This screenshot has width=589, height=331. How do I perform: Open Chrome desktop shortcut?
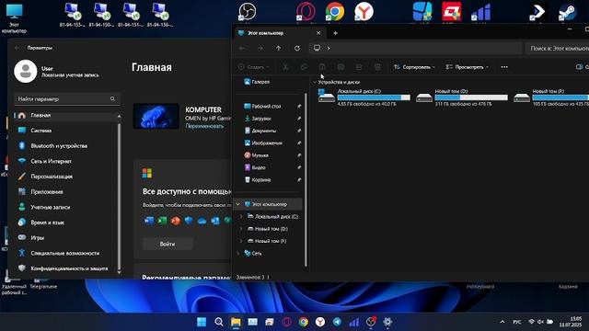[335, 12]
